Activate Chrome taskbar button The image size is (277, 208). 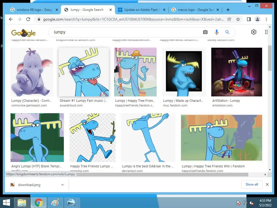38,203
